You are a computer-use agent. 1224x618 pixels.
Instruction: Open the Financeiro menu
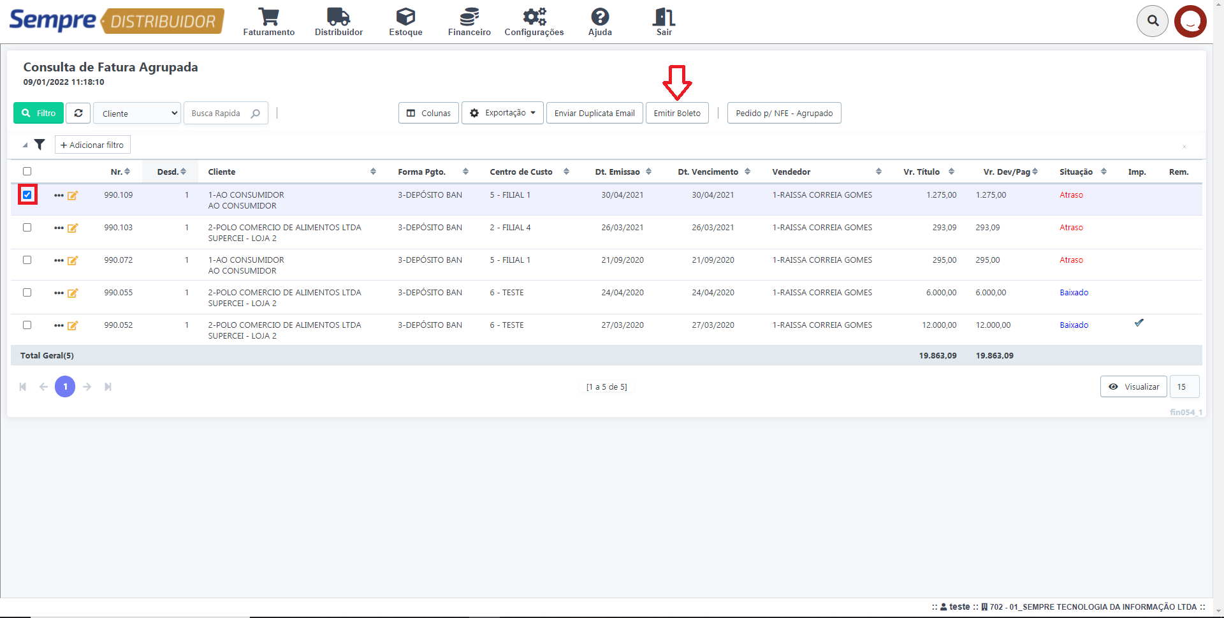pos(469,22)
